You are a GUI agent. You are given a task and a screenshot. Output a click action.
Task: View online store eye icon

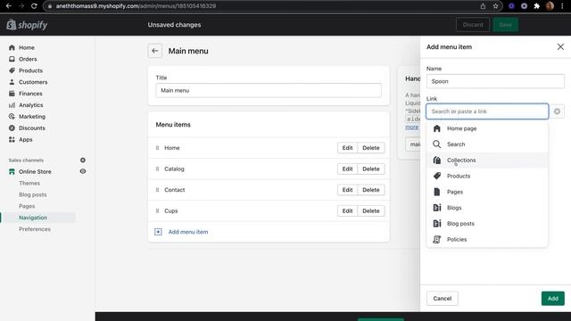83,171
